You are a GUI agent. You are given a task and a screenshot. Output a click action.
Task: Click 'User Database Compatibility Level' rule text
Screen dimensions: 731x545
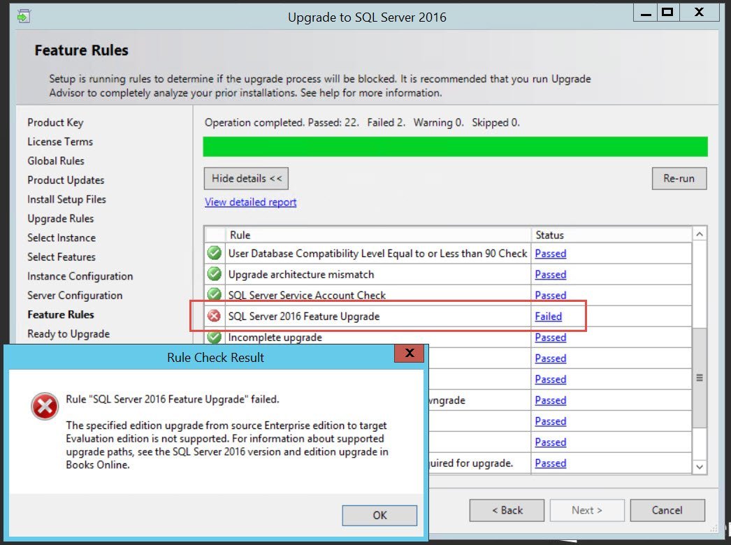(x=377, y=254)
